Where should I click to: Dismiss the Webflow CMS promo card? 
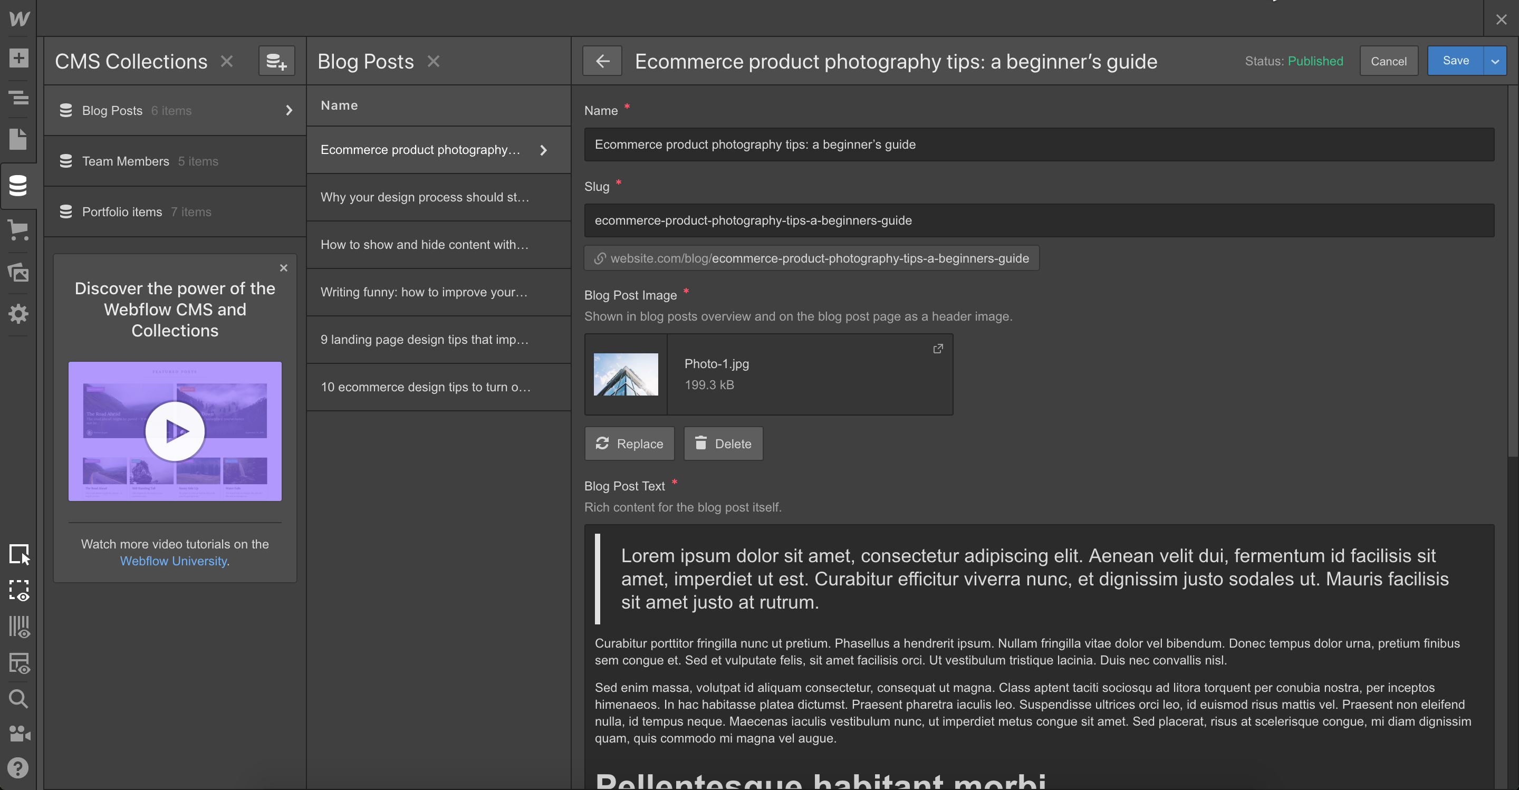point(284,268)
